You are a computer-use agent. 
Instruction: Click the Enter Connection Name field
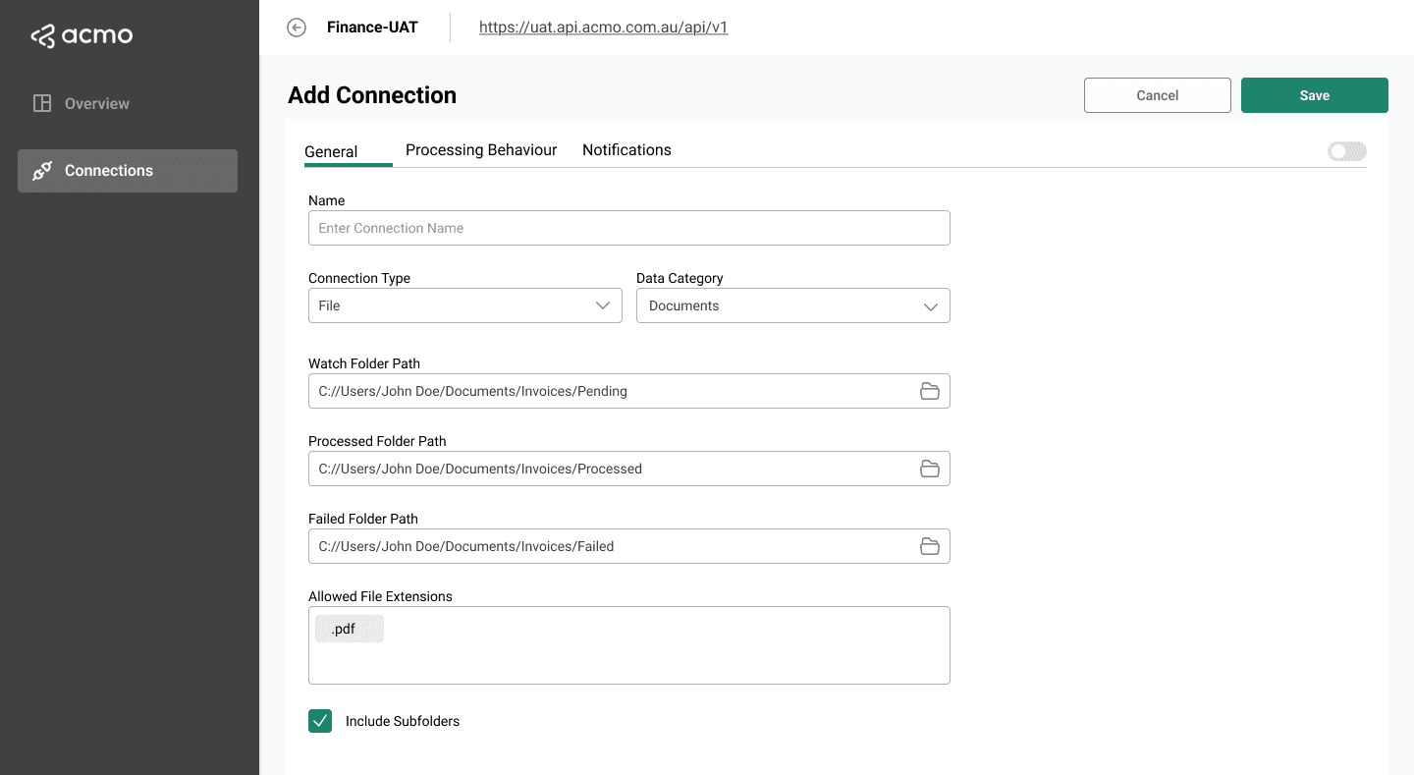[x=628, y=228]
